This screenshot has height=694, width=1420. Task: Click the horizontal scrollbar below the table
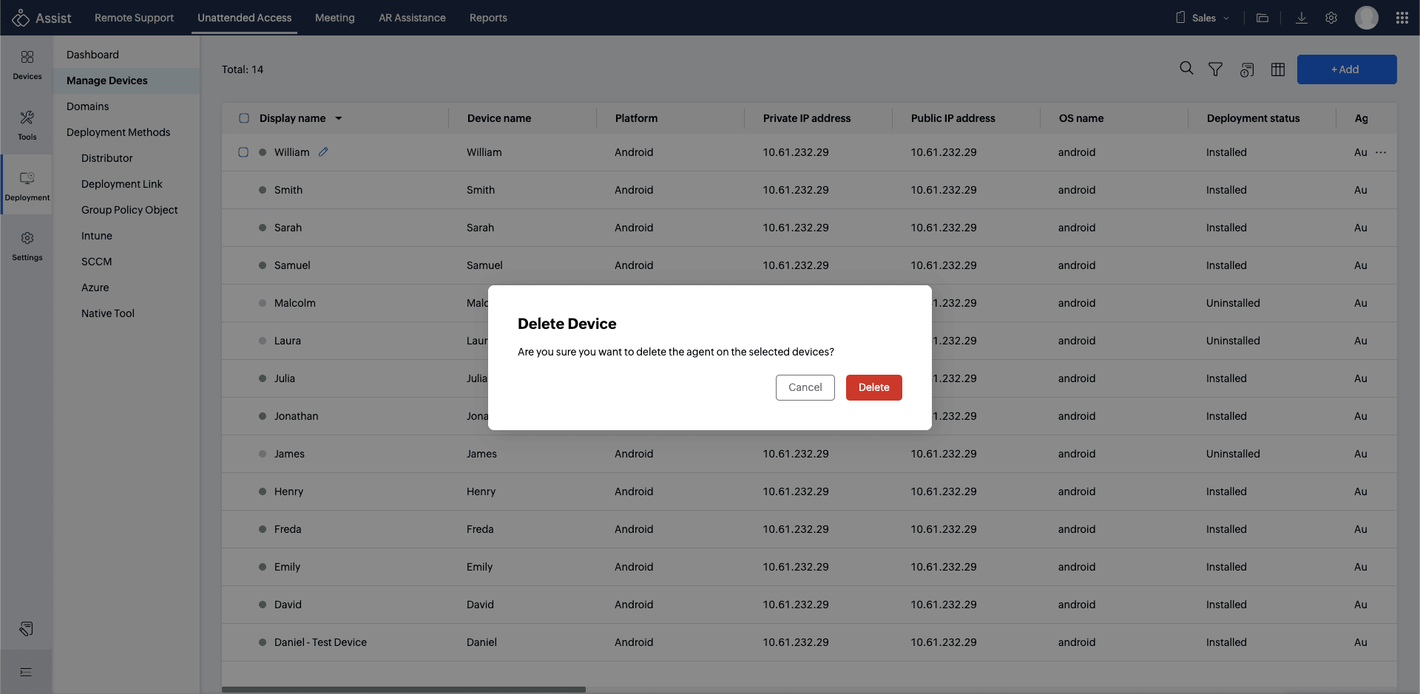pos(404,690)
